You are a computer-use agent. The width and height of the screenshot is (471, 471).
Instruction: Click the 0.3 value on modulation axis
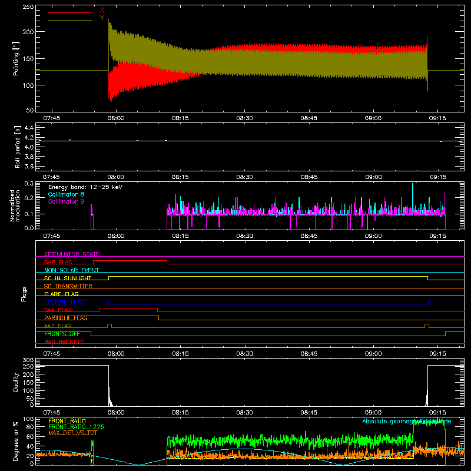coord(29,183)
